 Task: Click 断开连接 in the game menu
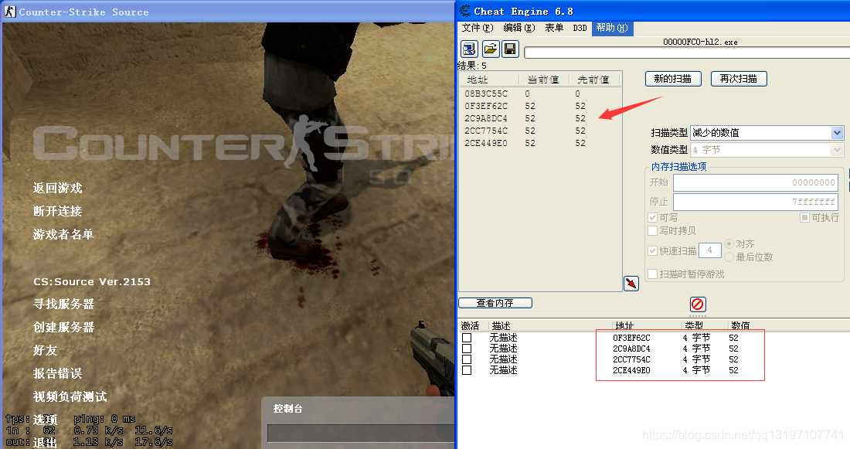(57, 211)
